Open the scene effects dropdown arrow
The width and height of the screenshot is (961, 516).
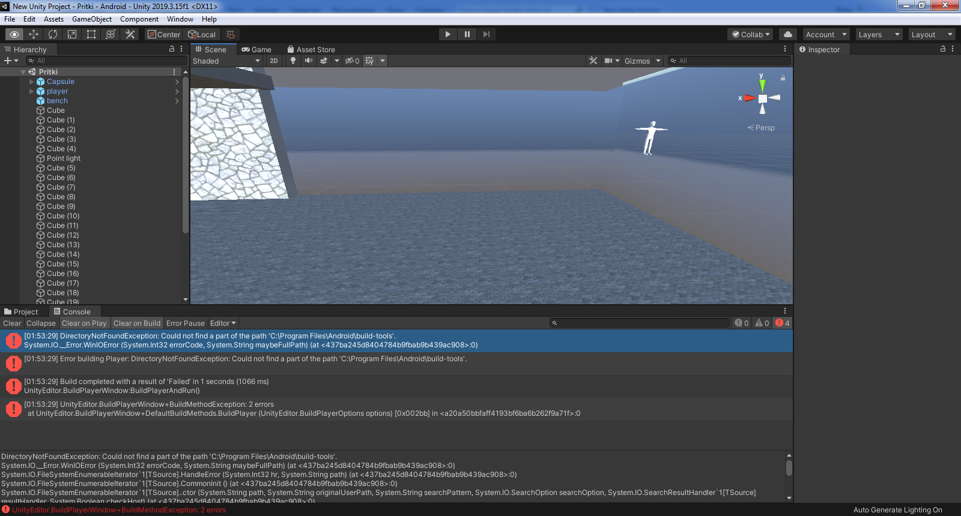tap(336, 61)
